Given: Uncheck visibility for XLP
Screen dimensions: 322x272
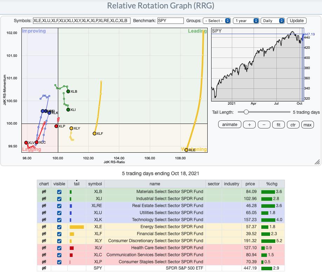Looking at the screenshot, I should click(x=59, y=262).
